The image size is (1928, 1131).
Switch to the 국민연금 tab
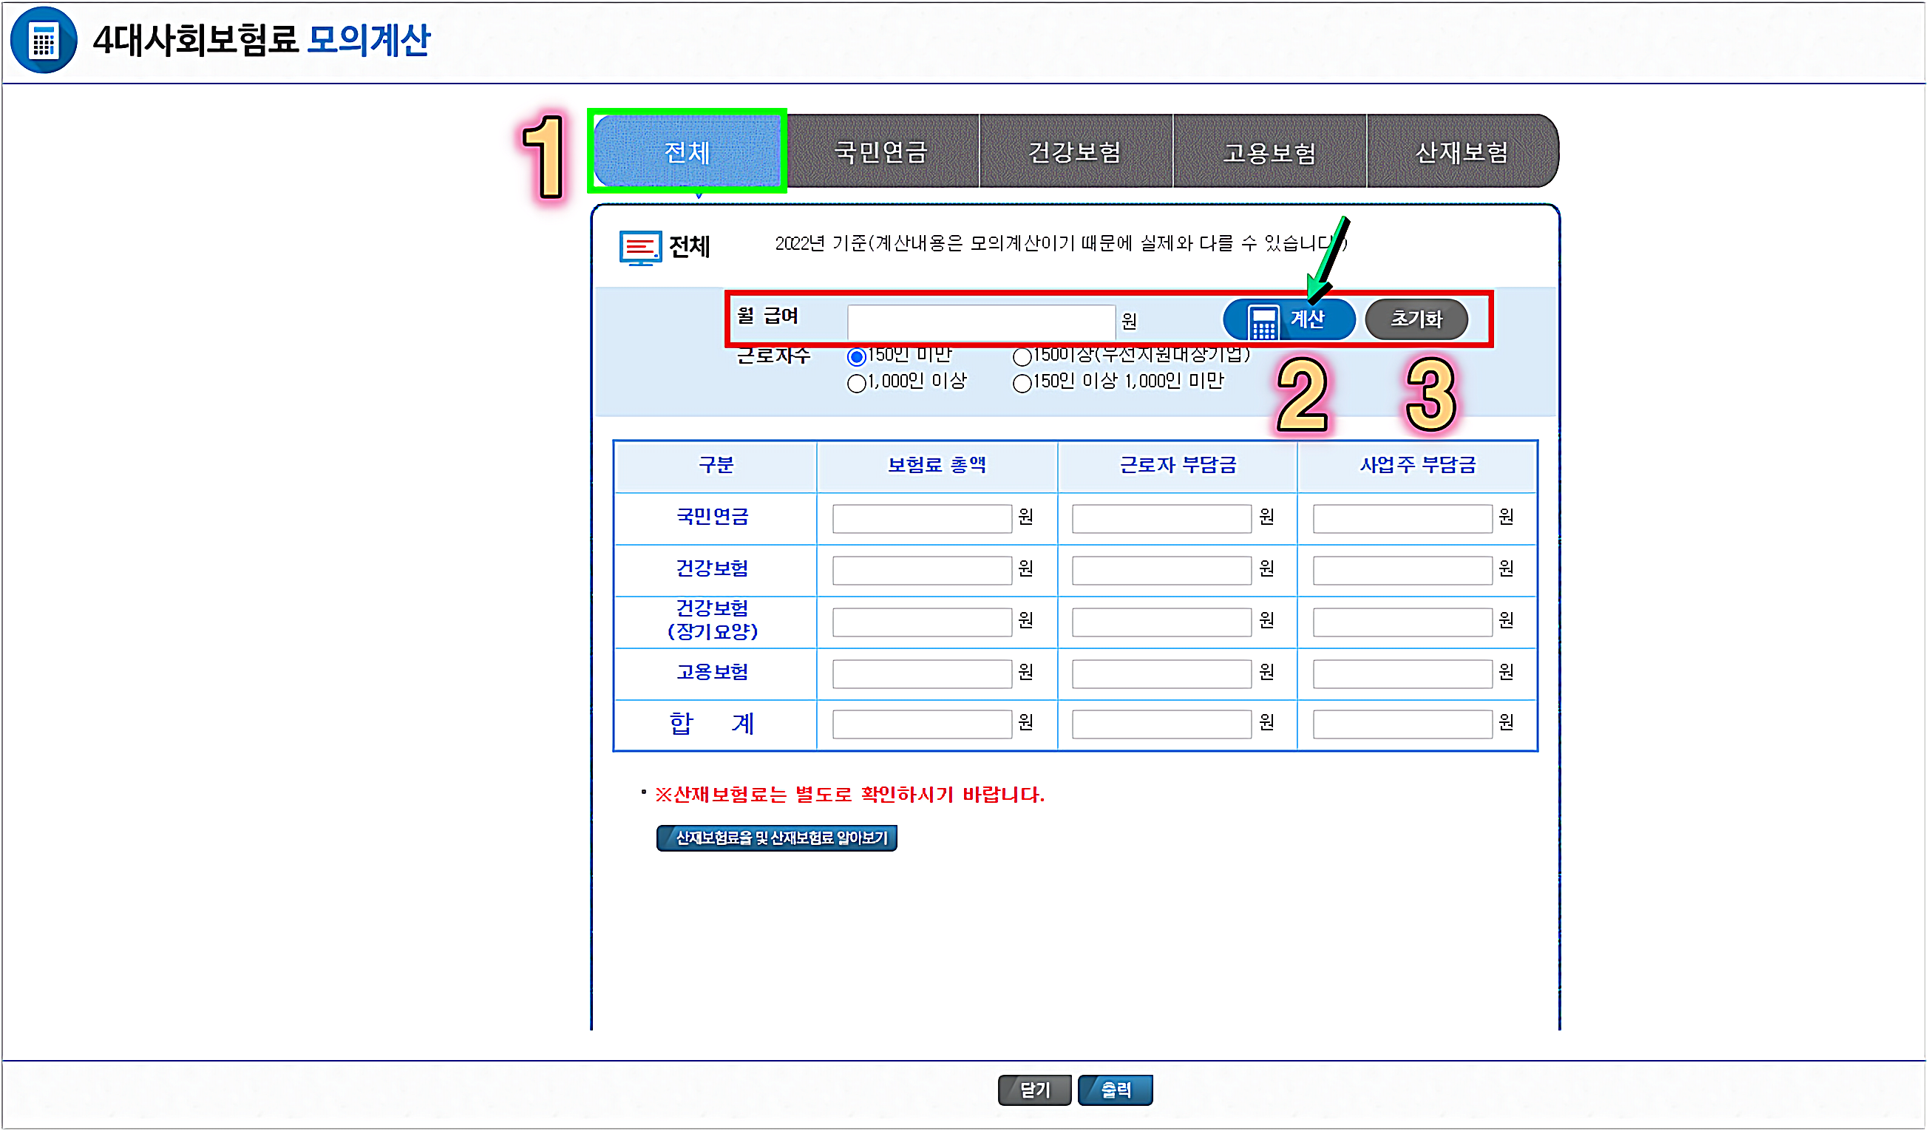[x=881, y=152]
